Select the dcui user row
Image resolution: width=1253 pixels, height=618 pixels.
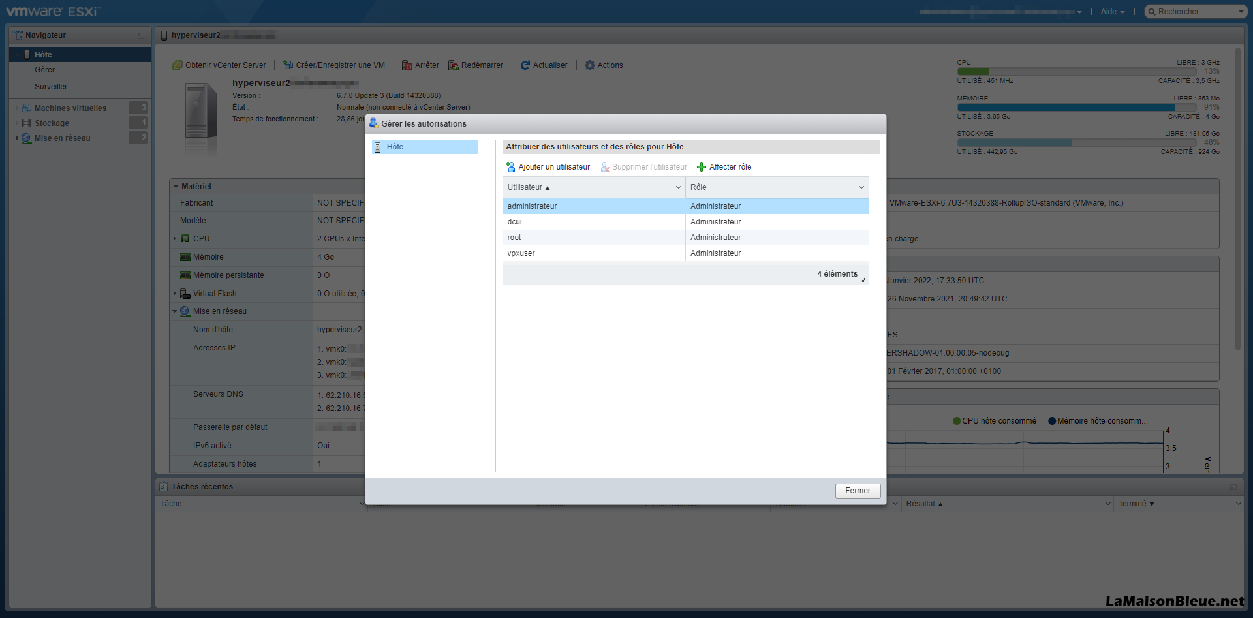(x=685, y=222)
